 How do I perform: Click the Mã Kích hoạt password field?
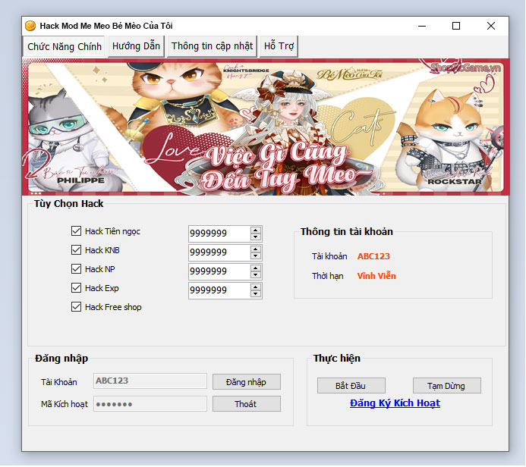[150, 403]
